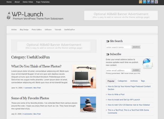Open 'How to Set Up Your Home Page Featured Content Section'
Image resolution: width=164 pixels, height=119 pixels.
(129, 88)
